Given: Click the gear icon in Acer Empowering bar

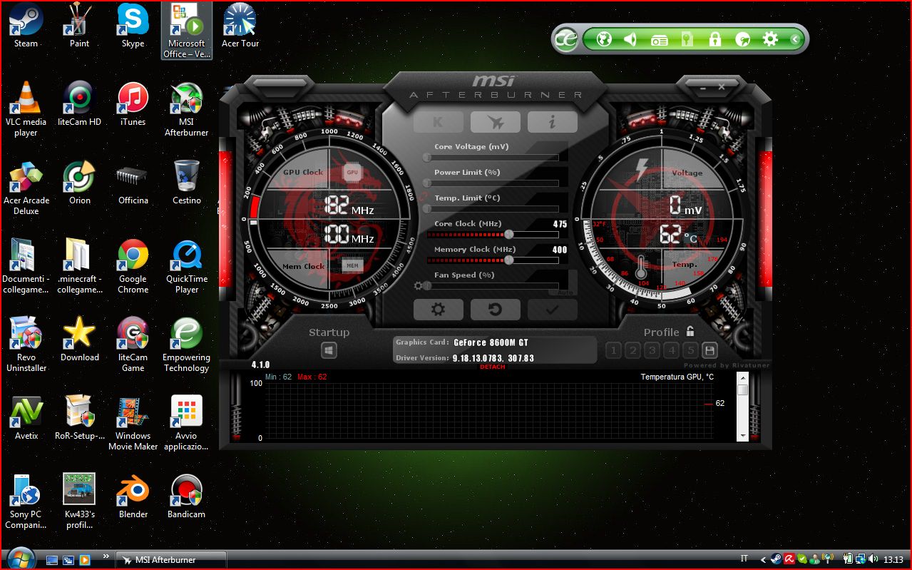Looking at the screenshot, I should (770, 39).
